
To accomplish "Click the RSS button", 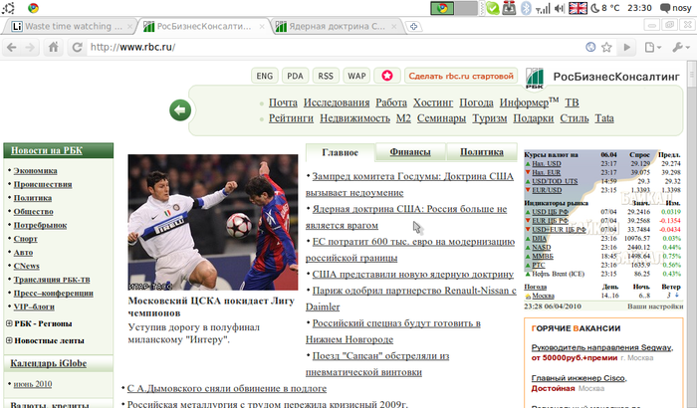I will (326, 76).
